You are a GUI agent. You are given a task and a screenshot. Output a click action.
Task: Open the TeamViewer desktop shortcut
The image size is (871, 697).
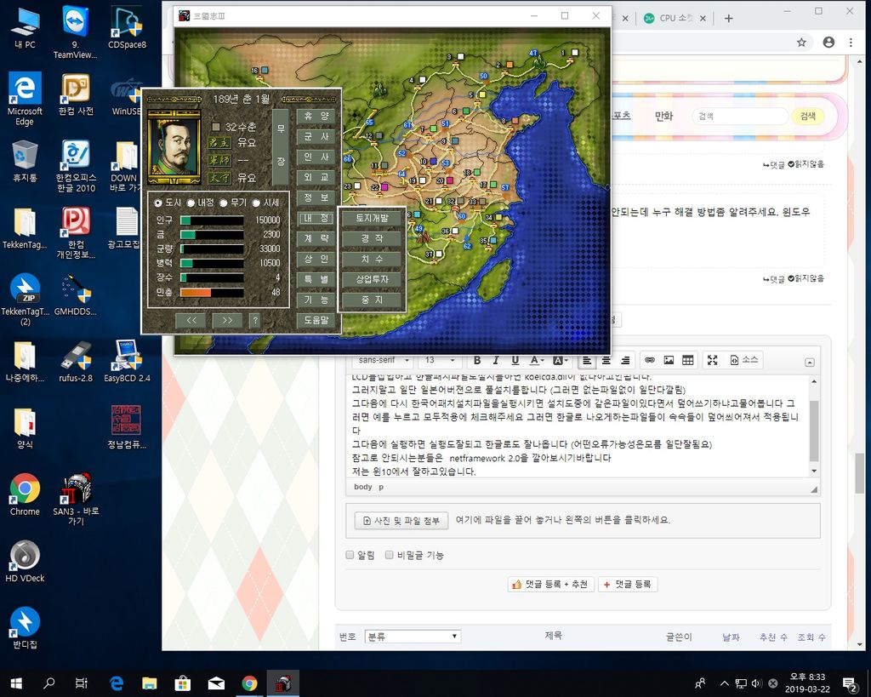(x=76, y=31)
